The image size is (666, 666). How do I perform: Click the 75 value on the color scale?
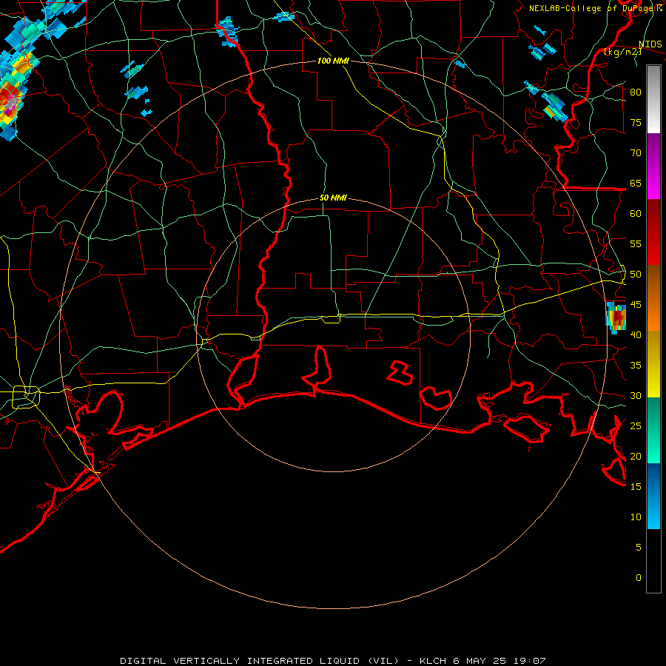(x=636, y=122)
